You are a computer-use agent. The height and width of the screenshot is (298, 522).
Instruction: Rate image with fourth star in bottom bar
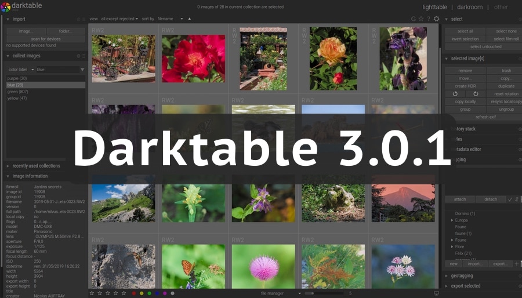pyautogui.click(x=116, y=293)
